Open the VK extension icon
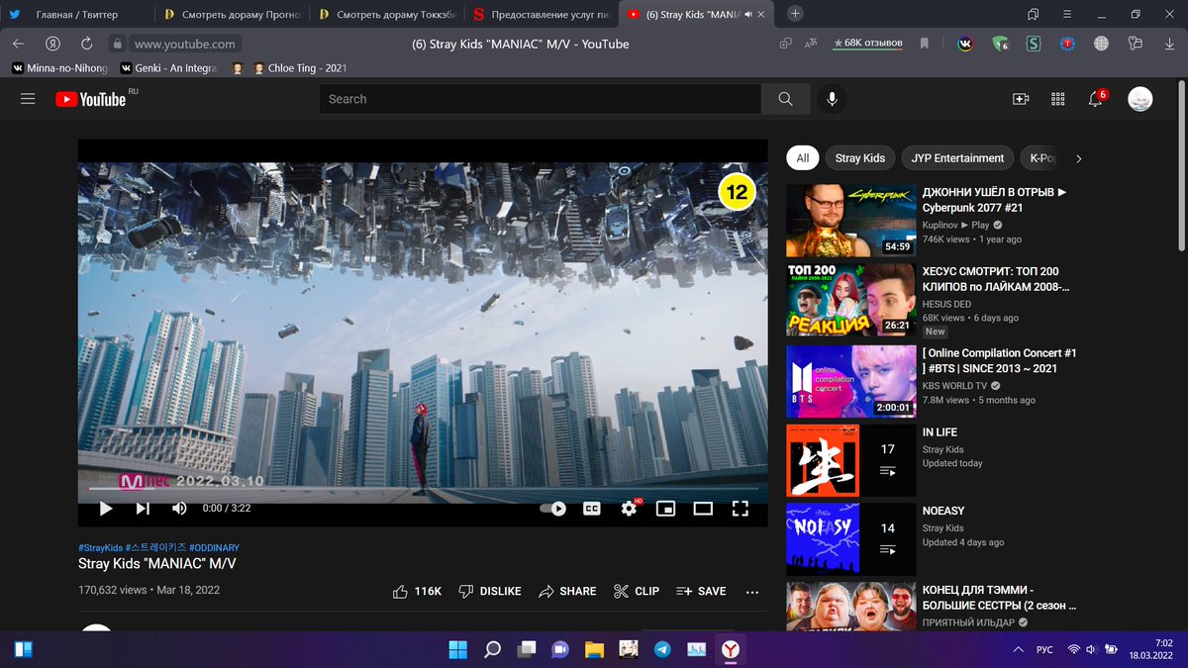The width and height of the screenshot is (1188, 668). [965, 44]
